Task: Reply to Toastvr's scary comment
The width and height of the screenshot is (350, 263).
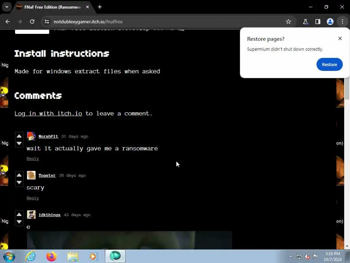Action: pyautogui.click(x=32, y=198)
